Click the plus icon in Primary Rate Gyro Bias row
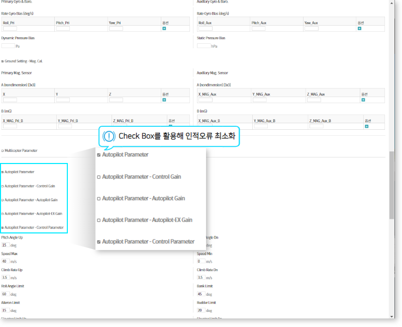Viewport: 402px width, 327px height. [164, 29]
